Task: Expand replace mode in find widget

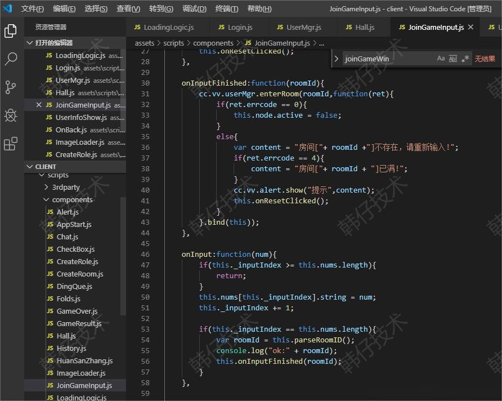Action: tap(336, 59)
